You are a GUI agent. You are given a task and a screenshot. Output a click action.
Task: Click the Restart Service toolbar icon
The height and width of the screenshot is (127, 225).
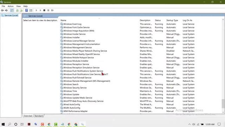coord(52,10)
